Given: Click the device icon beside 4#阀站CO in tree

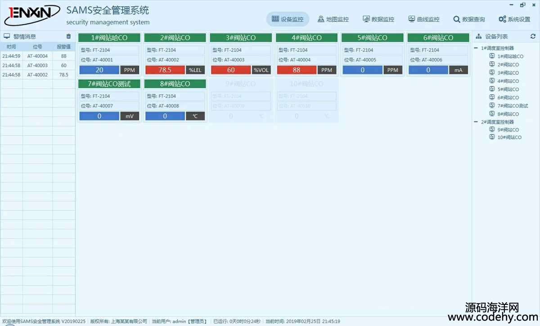Looking at the screenshot, I should coord(492,81).
